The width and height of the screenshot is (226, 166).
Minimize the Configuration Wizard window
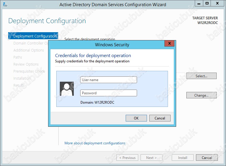(x=199, y=3)
